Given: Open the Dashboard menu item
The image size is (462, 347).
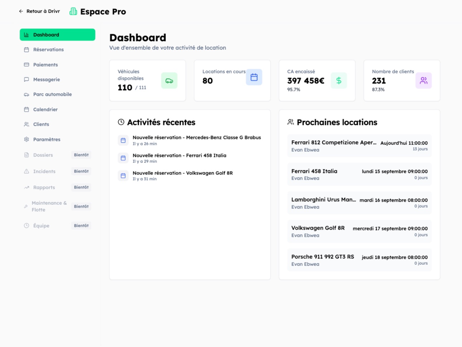Looking at the screenshot, I should click(x=57, y=35).
